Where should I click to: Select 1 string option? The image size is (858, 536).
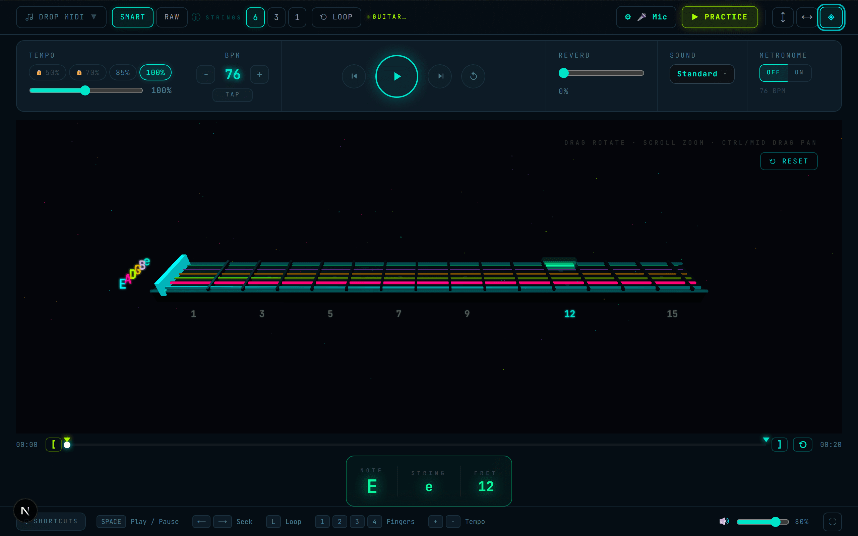click(298, 17)
